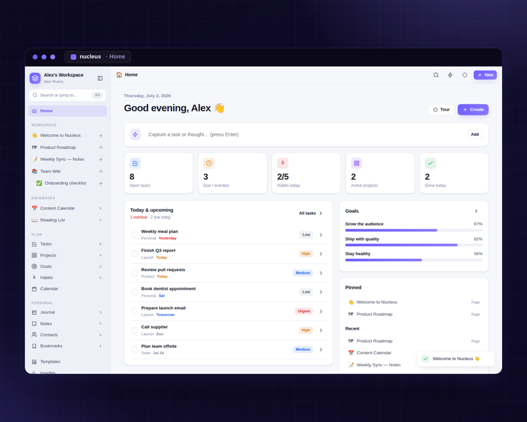Add subpage to Onboarding checklist

click(101, 183)
